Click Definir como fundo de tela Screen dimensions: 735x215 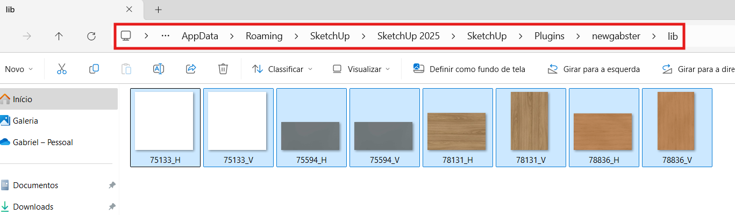(469, 69)
